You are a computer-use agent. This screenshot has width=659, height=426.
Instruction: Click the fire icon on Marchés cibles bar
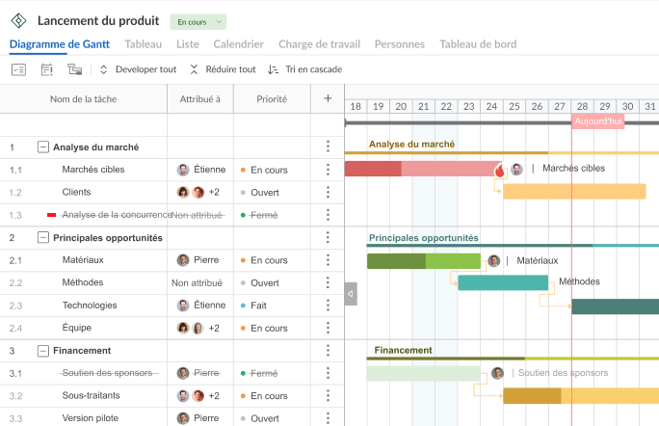(500, 170)
